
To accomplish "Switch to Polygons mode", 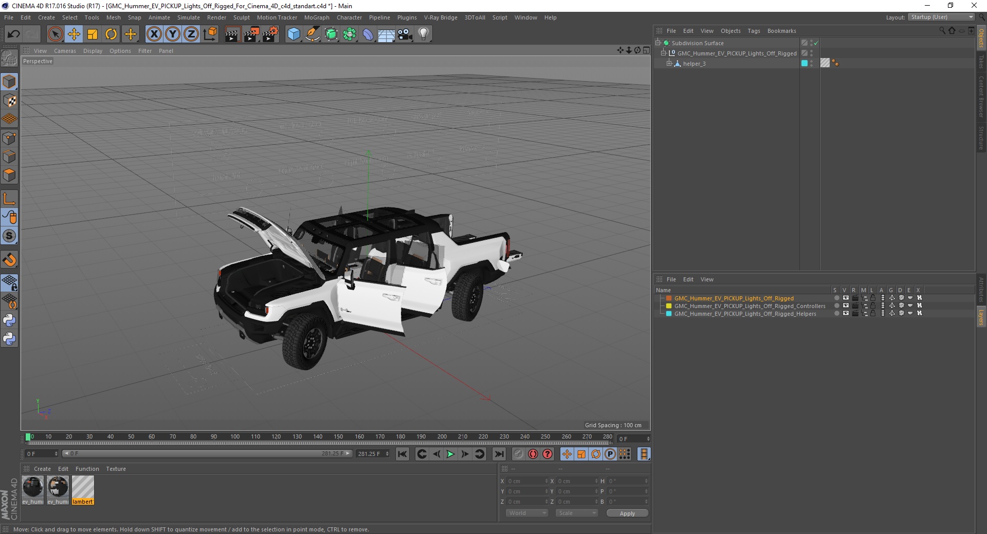I will [x=9, y=175].
